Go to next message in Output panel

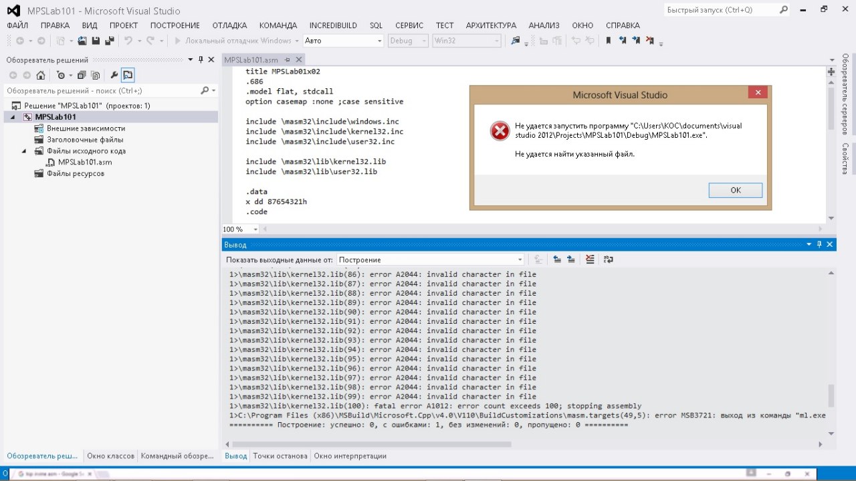coord(570,260)
